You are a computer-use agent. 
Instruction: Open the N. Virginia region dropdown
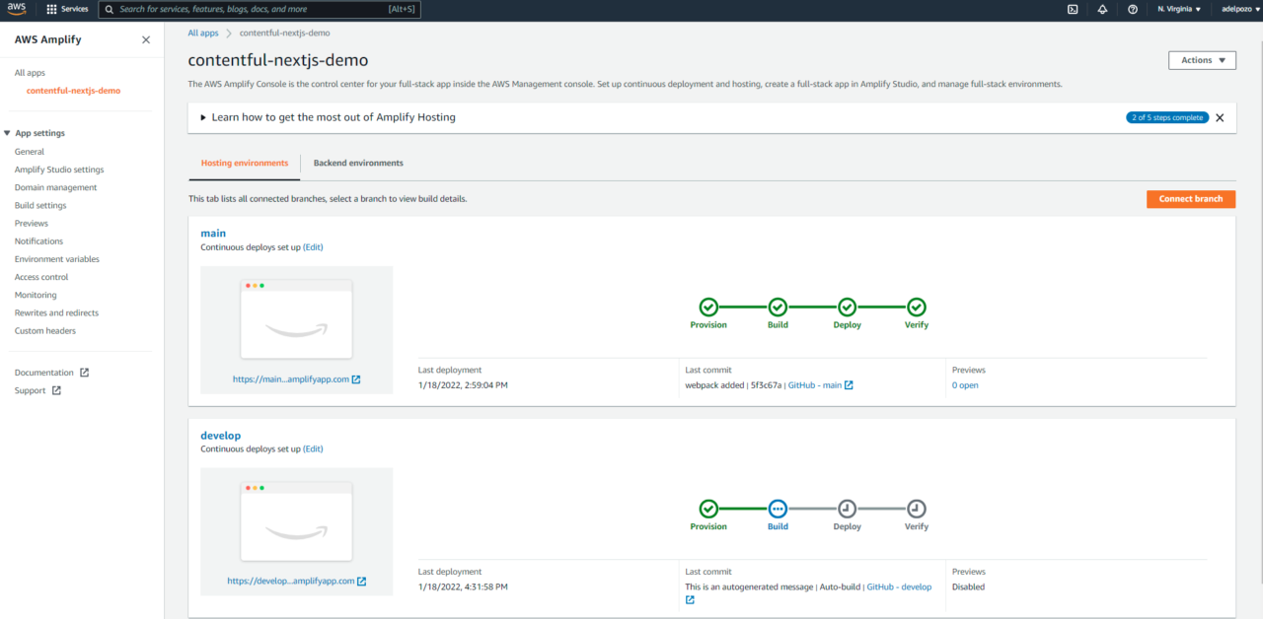1179,9
